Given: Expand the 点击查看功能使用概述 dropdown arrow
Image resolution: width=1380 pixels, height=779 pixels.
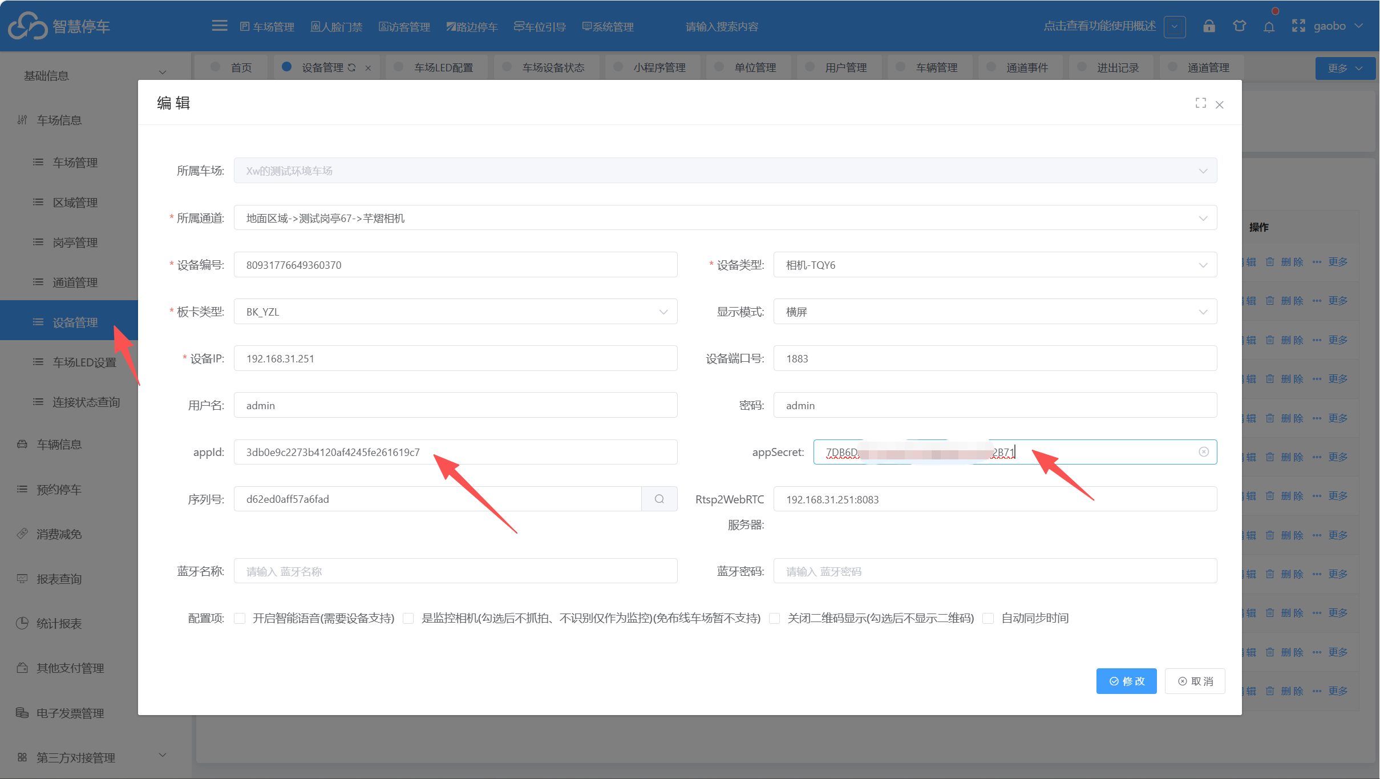Looking at the screenshot, I should (x=1175, y=26).
